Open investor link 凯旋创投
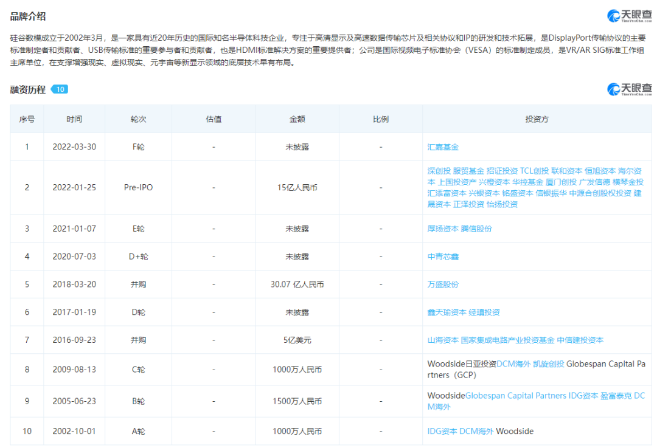This screenshot has height=448, width=657. (x=549, y=364)
